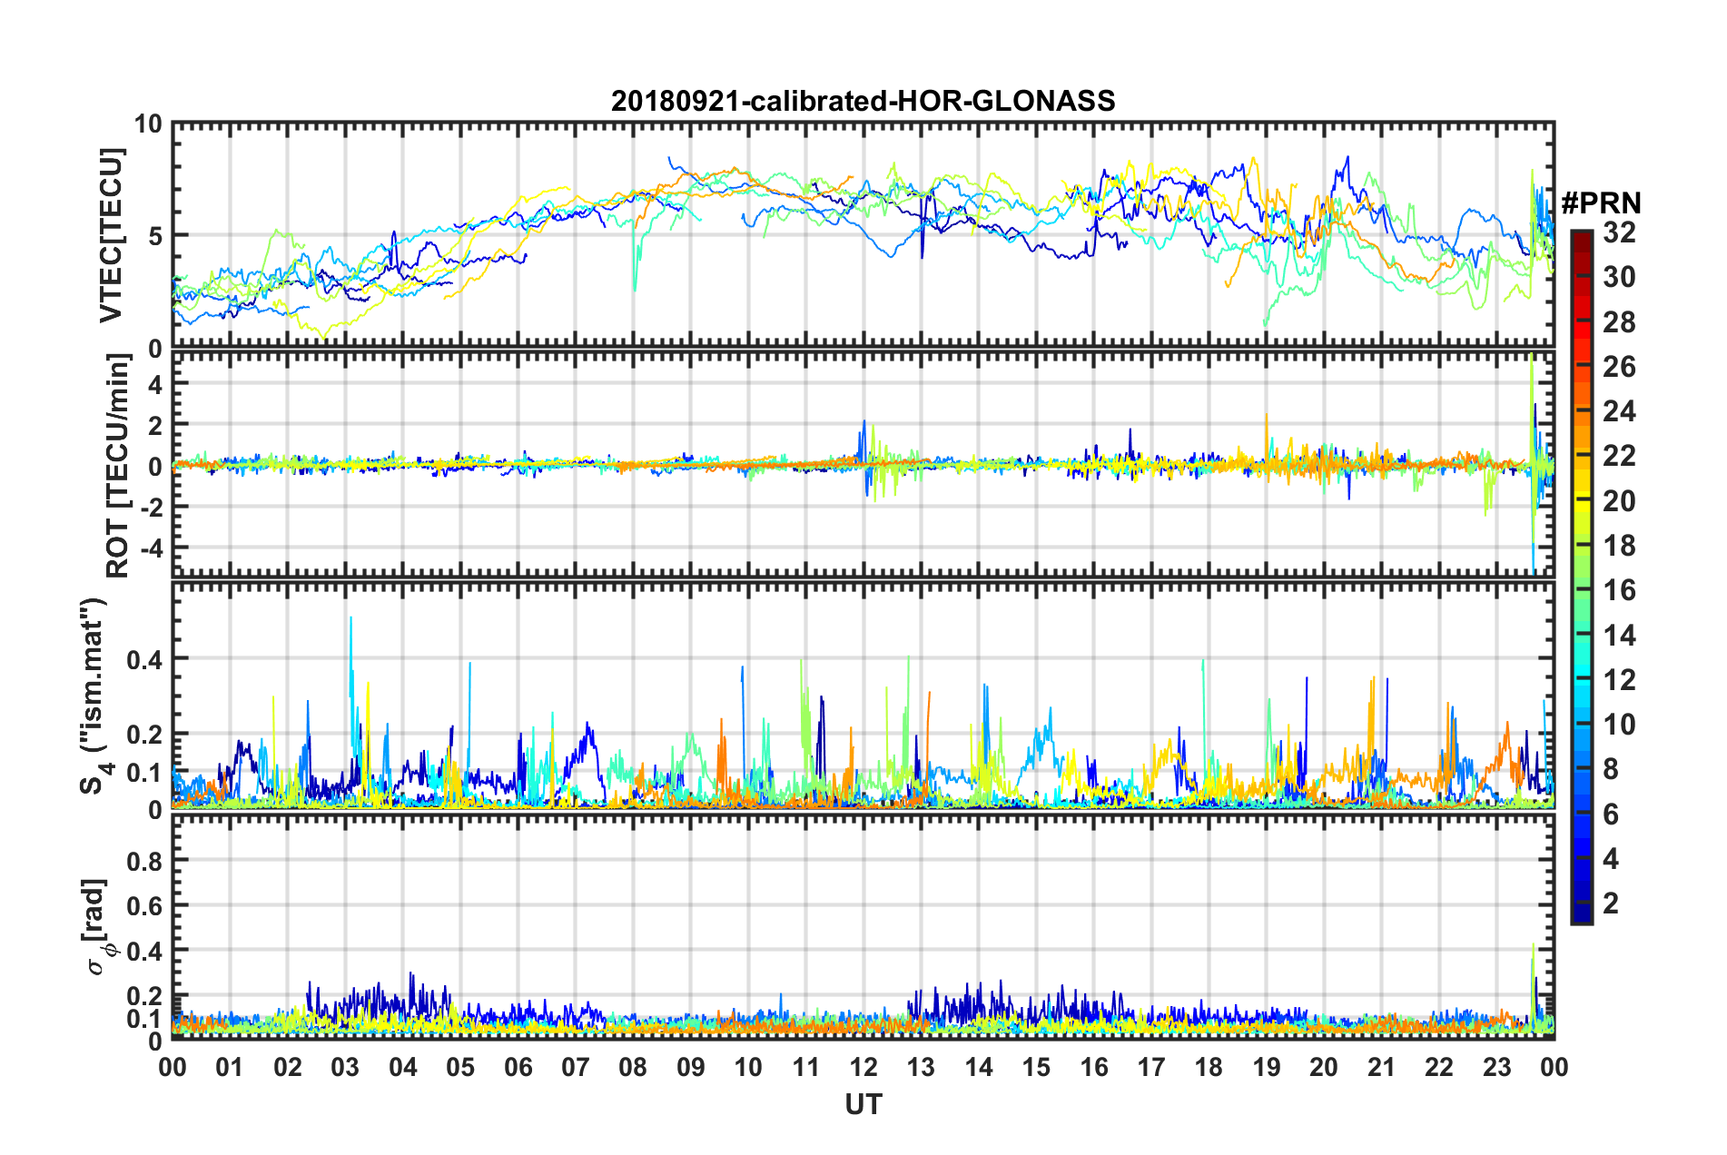Screen dimensions: 1727x1155
Task: Click colorbar tick label 4
Action: tap(1611, 858)
